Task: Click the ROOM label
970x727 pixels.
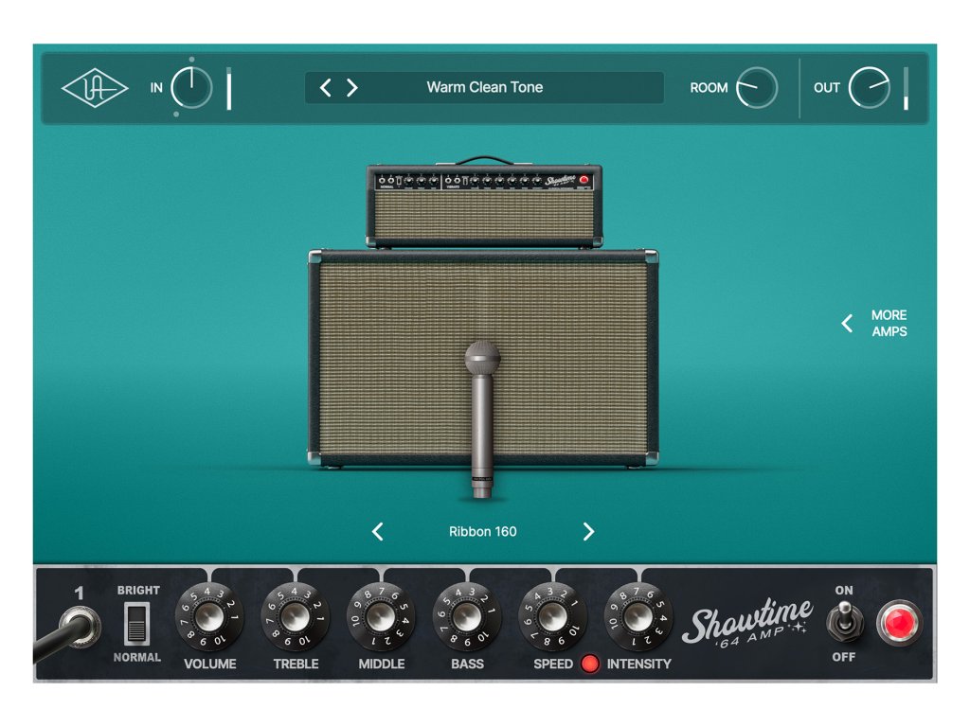Action: [x=709, y=88]
